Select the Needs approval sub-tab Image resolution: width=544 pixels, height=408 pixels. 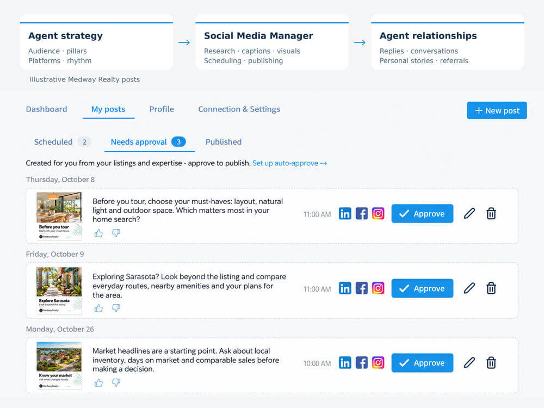tap(149, 142)
